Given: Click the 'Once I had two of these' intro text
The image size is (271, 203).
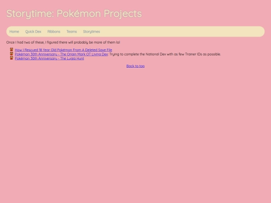Looking at the screenshot, I should point(63,42).
